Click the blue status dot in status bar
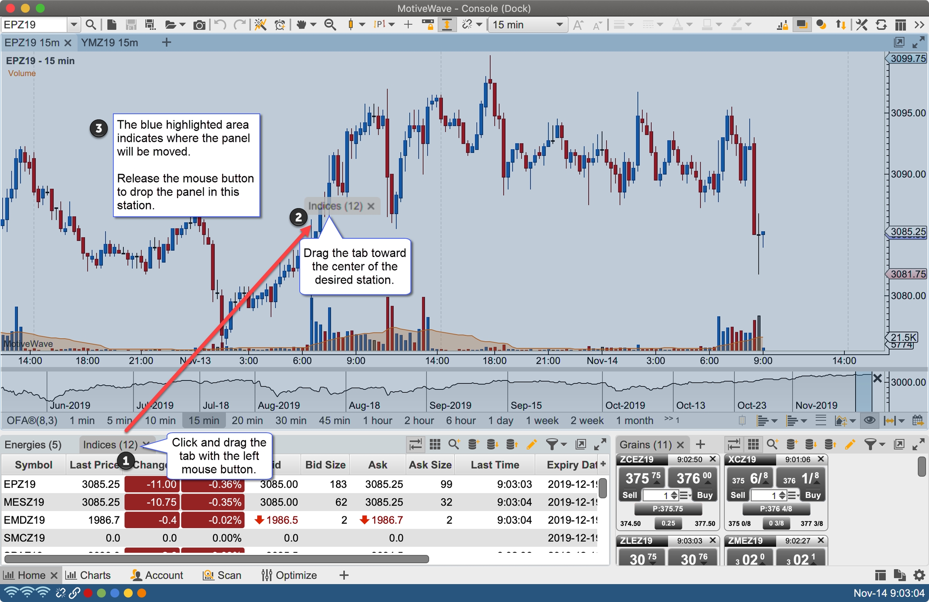929x602 pixels. (115, 593)
